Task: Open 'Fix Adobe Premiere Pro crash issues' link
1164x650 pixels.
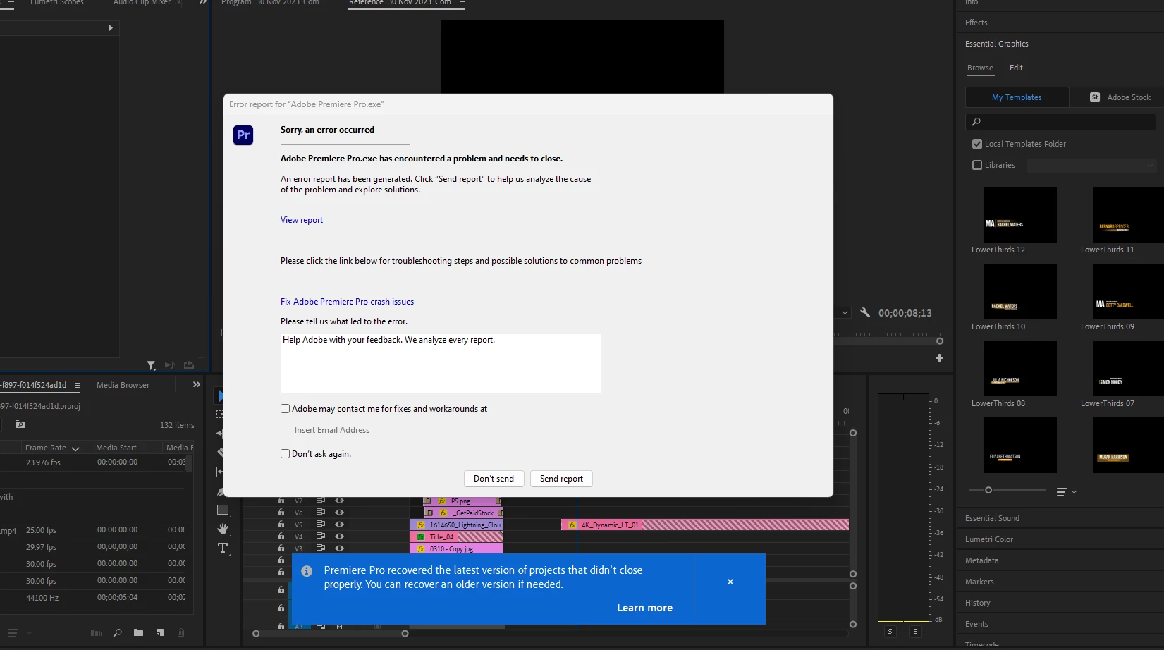Action: (x=347, y=302)
